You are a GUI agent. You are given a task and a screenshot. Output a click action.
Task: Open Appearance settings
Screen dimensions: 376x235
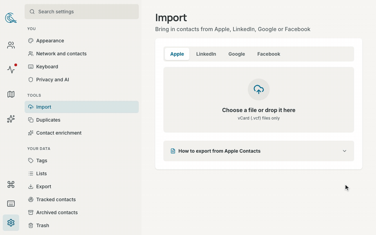click(x=50, y=40)
